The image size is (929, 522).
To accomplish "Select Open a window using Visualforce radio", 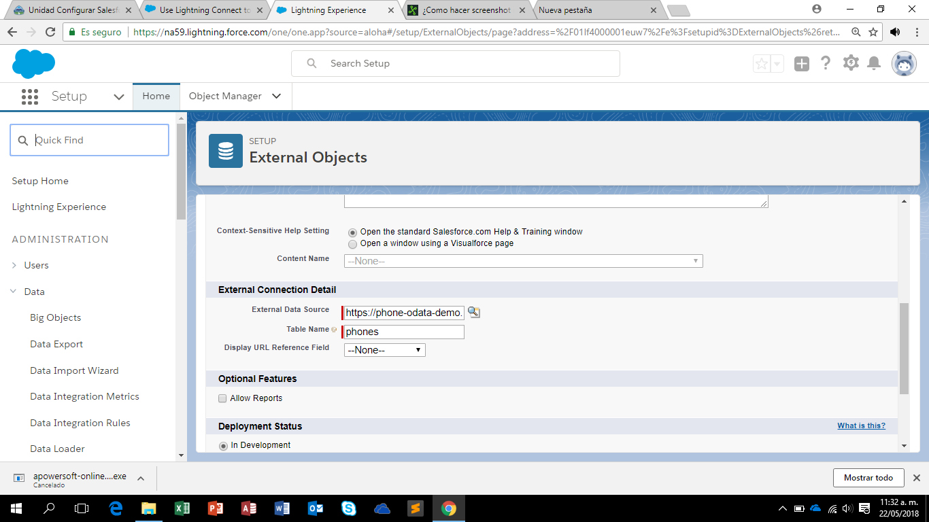I will coord(352,243).
